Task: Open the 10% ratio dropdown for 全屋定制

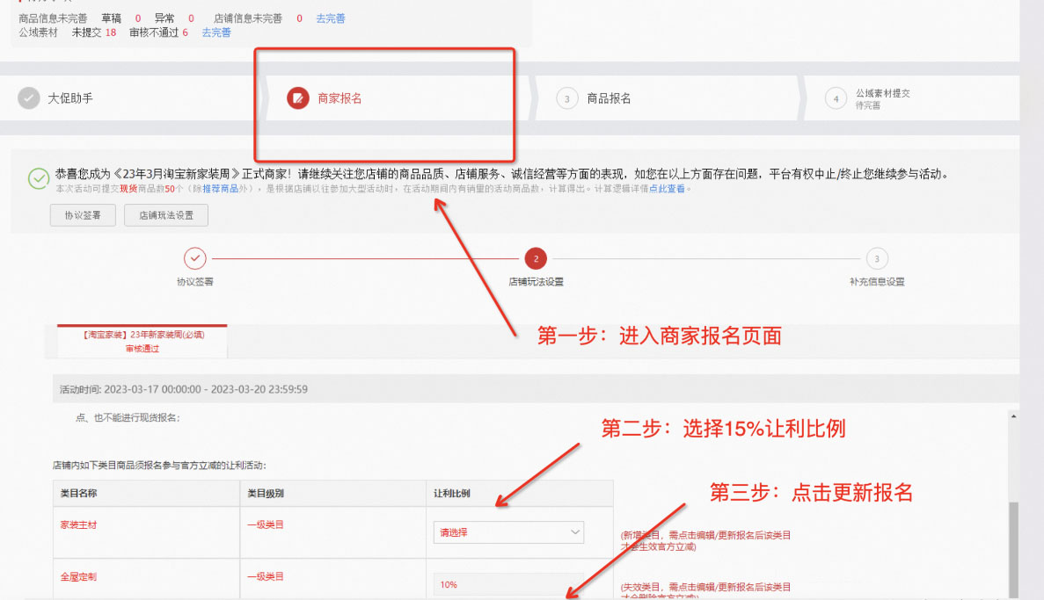Action: [508, 583]
